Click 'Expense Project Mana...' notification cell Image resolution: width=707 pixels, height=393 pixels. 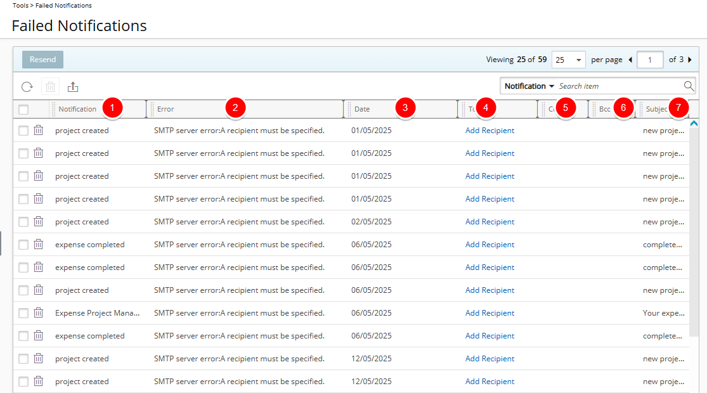98,312
